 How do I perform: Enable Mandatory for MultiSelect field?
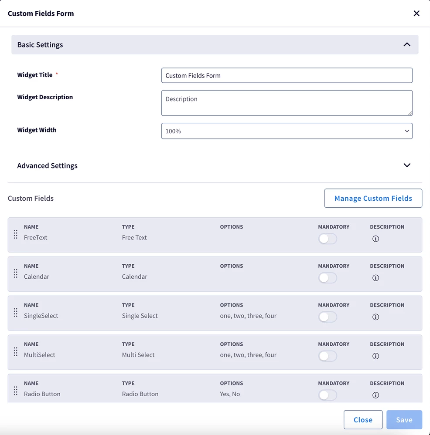[328, 356]
